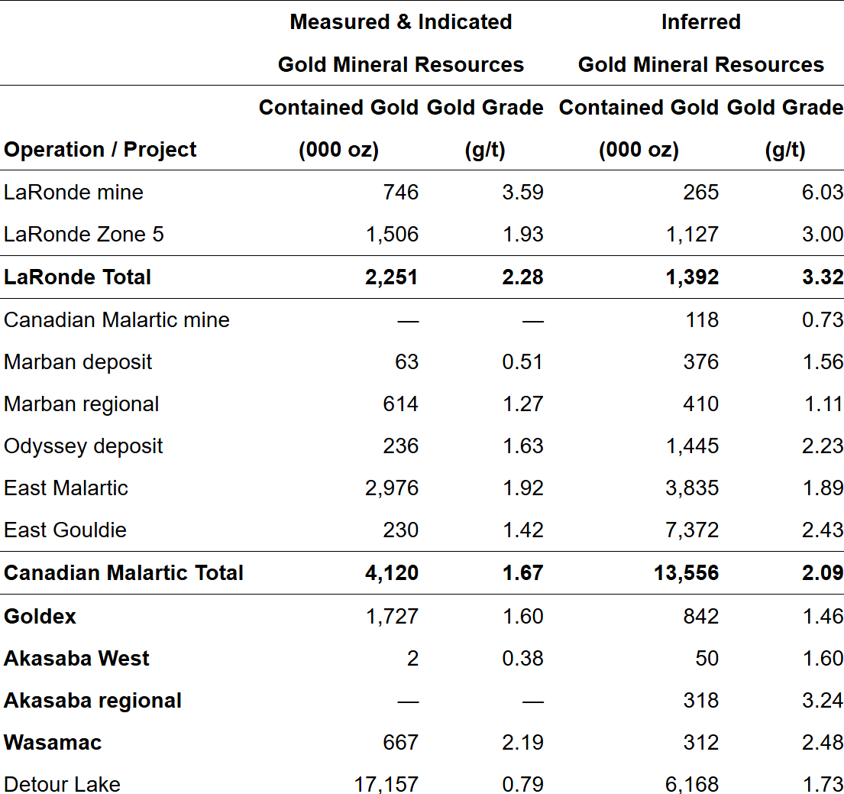
Task: Select the 'Akasaba West' row label
Action: [76, 658]
